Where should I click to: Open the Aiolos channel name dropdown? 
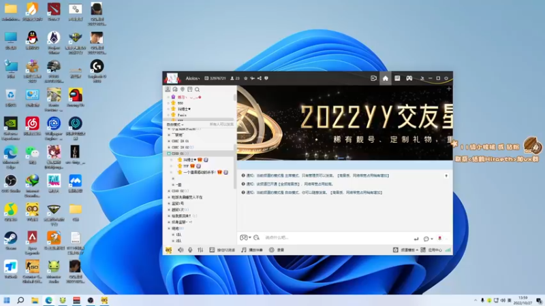(193, 78)
